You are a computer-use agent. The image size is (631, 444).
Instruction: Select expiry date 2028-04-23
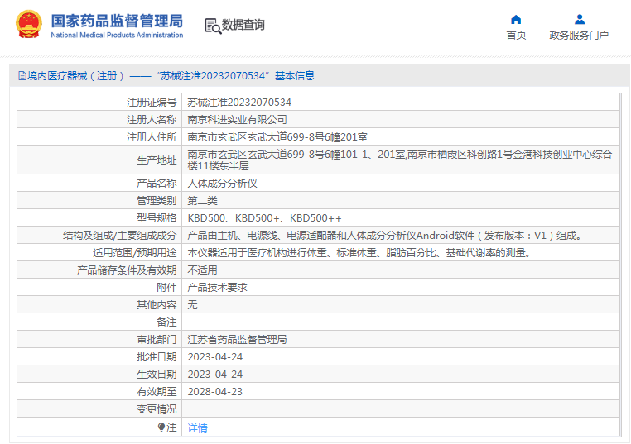215,392
